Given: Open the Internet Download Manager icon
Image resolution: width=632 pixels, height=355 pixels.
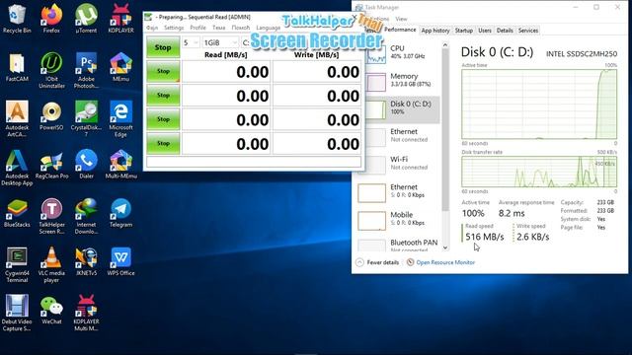Looking at the screenshot, I should click(86, 217).
